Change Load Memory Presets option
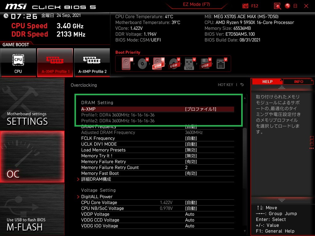315x236 pixels. coord(157,150)
